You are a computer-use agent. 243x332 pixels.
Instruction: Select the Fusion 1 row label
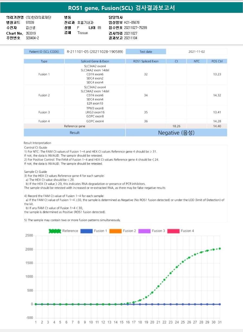coord(44,74)
